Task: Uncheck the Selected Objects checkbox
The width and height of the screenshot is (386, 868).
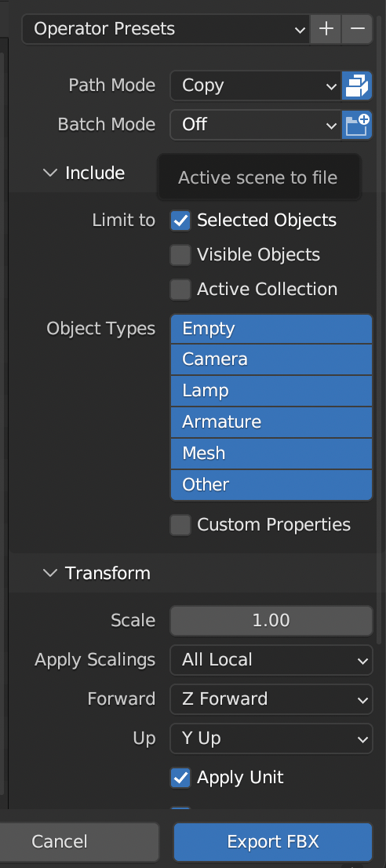Action: [x=180, y=221]
